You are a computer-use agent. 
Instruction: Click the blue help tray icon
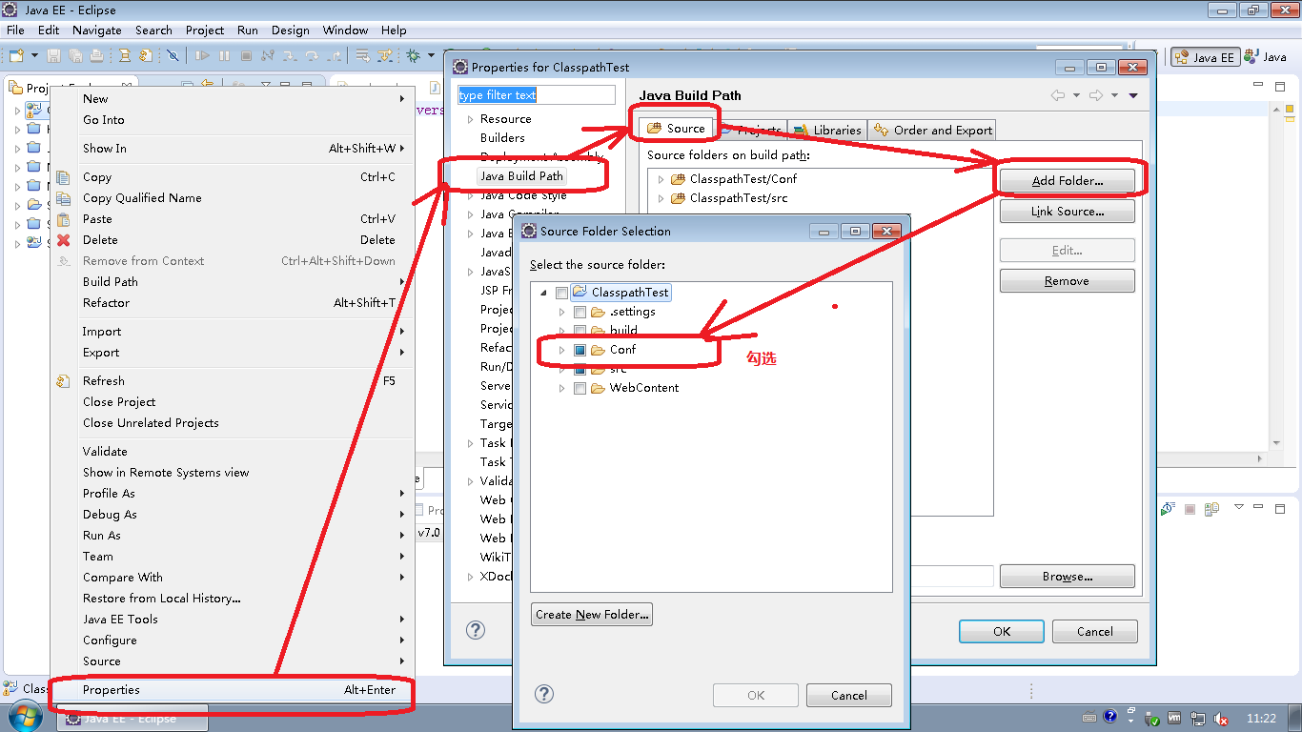(1110, 717)
